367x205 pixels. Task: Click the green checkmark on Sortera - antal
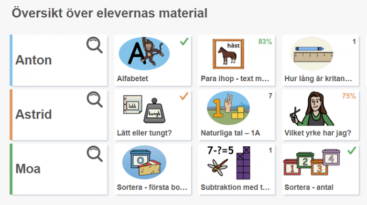(x=352, y=150)
